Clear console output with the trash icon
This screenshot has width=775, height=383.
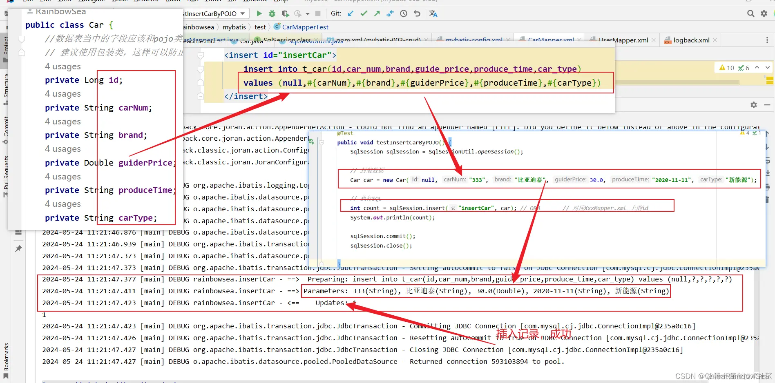(768, 200)
